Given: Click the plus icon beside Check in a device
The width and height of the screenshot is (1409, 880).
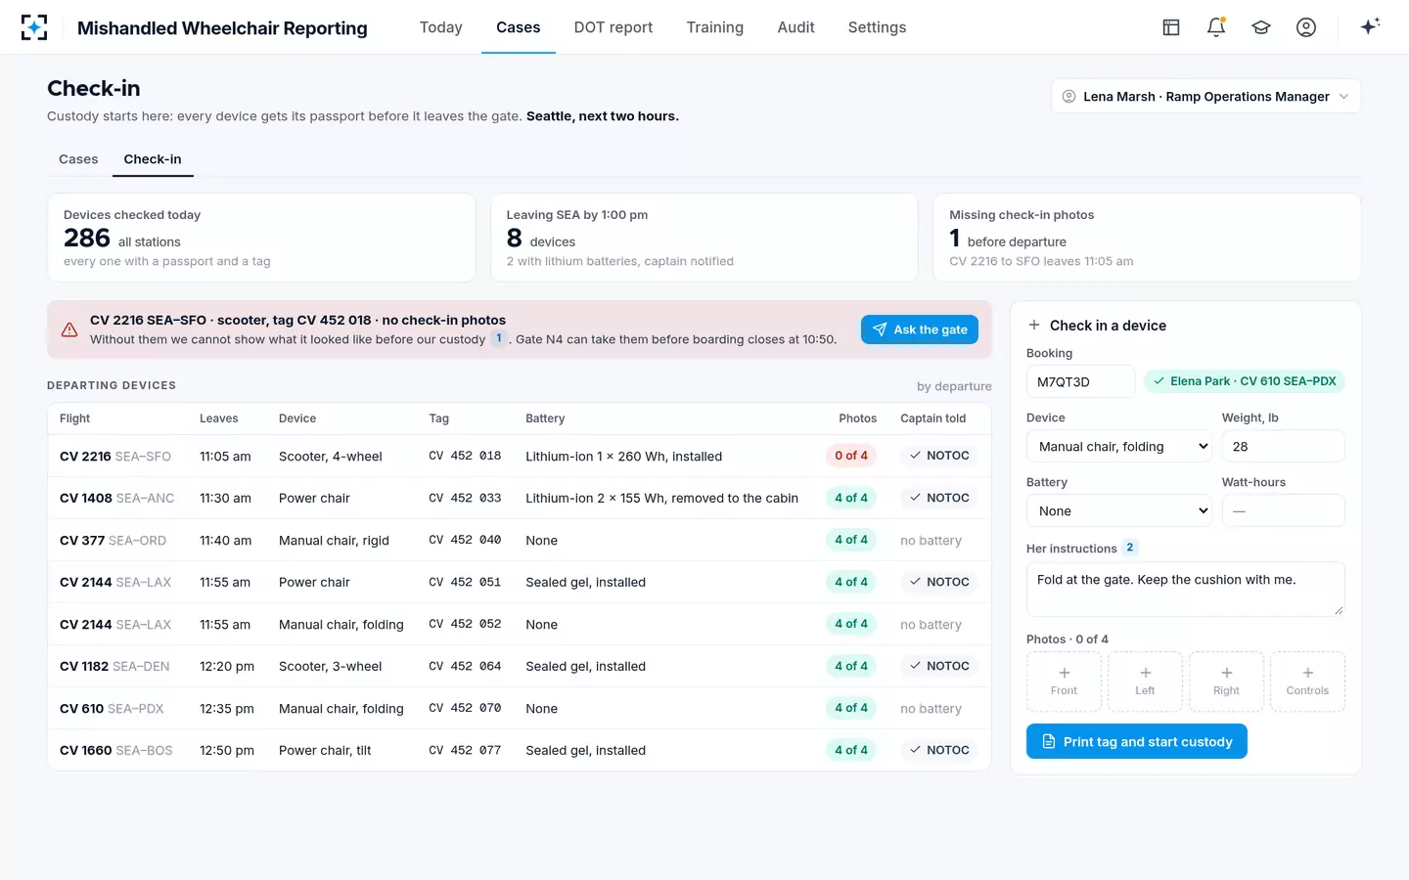Looking at the screenshot, I should [1034, 326].
